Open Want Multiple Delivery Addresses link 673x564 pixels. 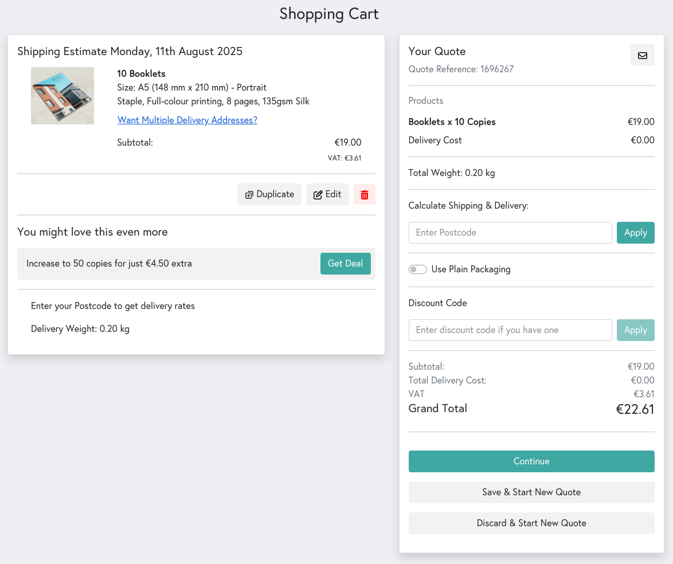click(x=187, y=120)
